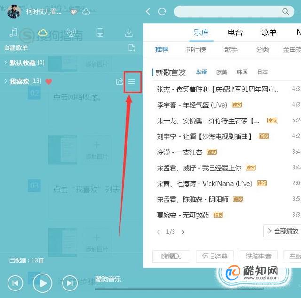Go back with the left arrow

point(148,12)
